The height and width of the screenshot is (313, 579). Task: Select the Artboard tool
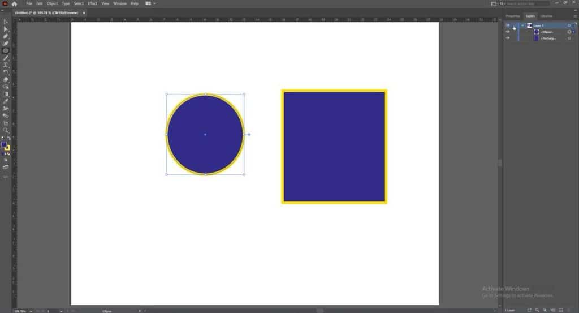6,123
